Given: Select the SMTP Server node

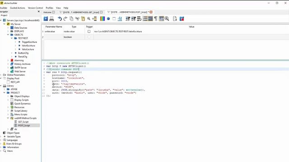Looking at the screenshot, I should (x=20, y=67).
